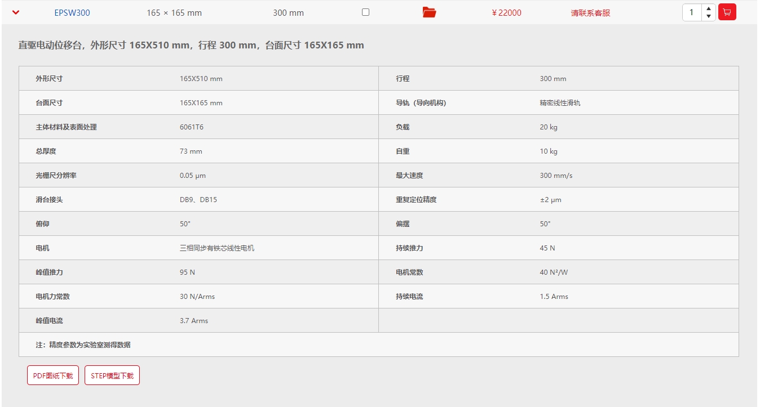760x407 pixels.
Task: Select the 6061T6 material value cell
Action: pos(192,127)
